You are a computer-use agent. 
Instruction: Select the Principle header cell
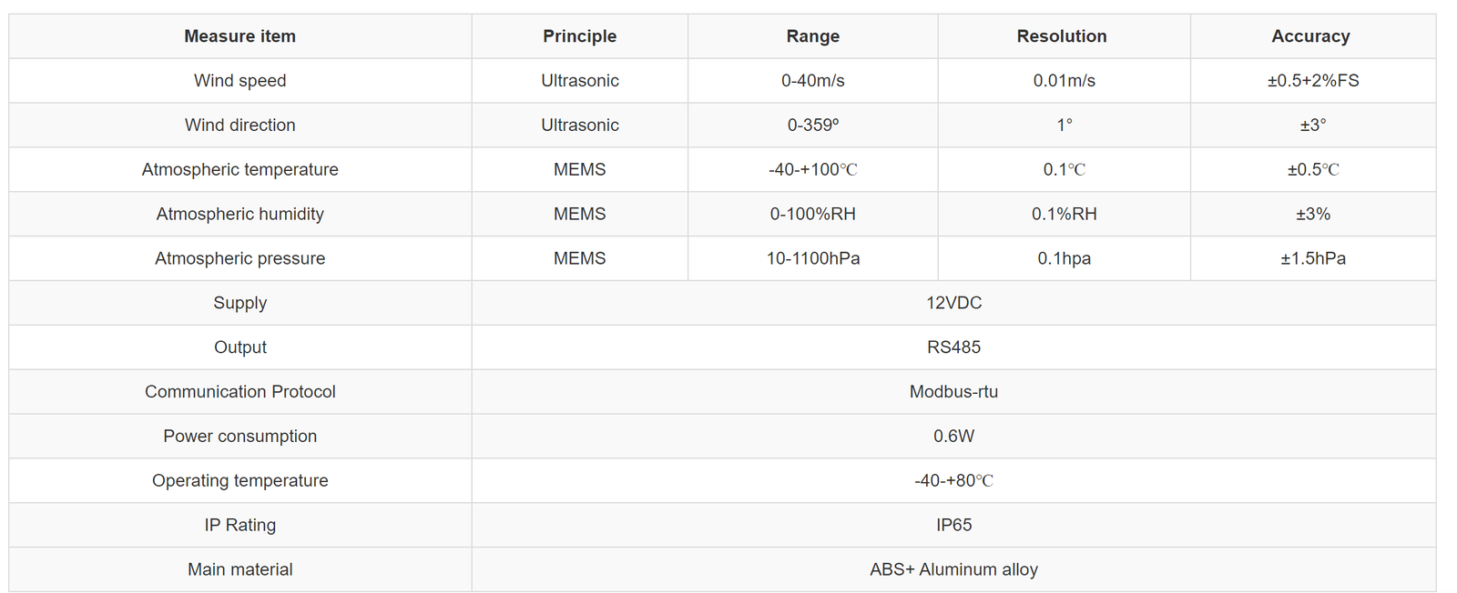coord(580,36)
